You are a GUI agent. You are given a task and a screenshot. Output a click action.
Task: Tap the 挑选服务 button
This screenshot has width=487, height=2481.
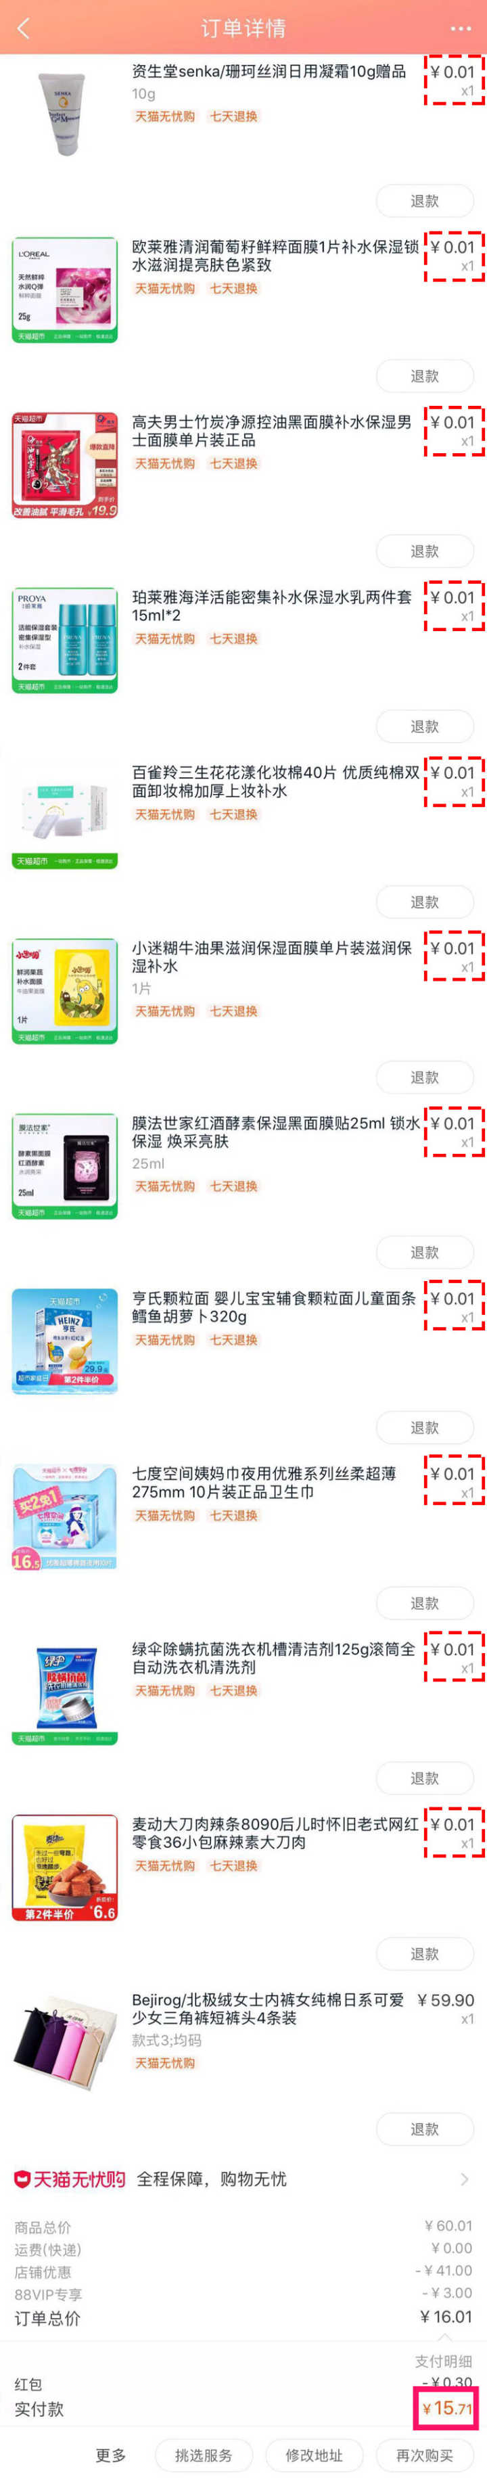[203, 2455]
